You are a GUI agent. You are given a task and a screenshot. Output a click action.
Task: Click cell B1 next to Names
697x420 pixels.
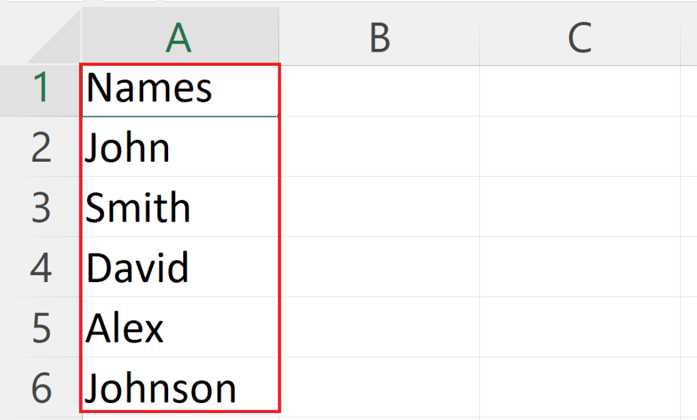pos(378,88)
